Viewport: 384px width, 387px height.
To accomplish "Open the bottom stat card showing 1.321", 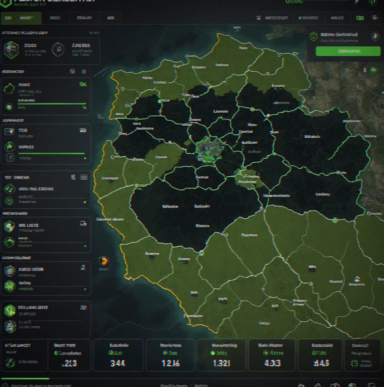I will coord(221,355).
